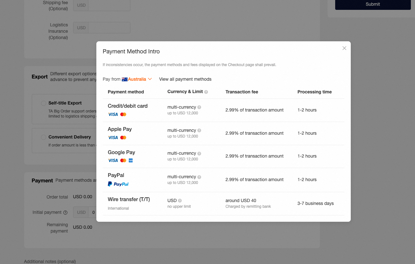Click the Shipping fee input field

[x=109, y=5]
